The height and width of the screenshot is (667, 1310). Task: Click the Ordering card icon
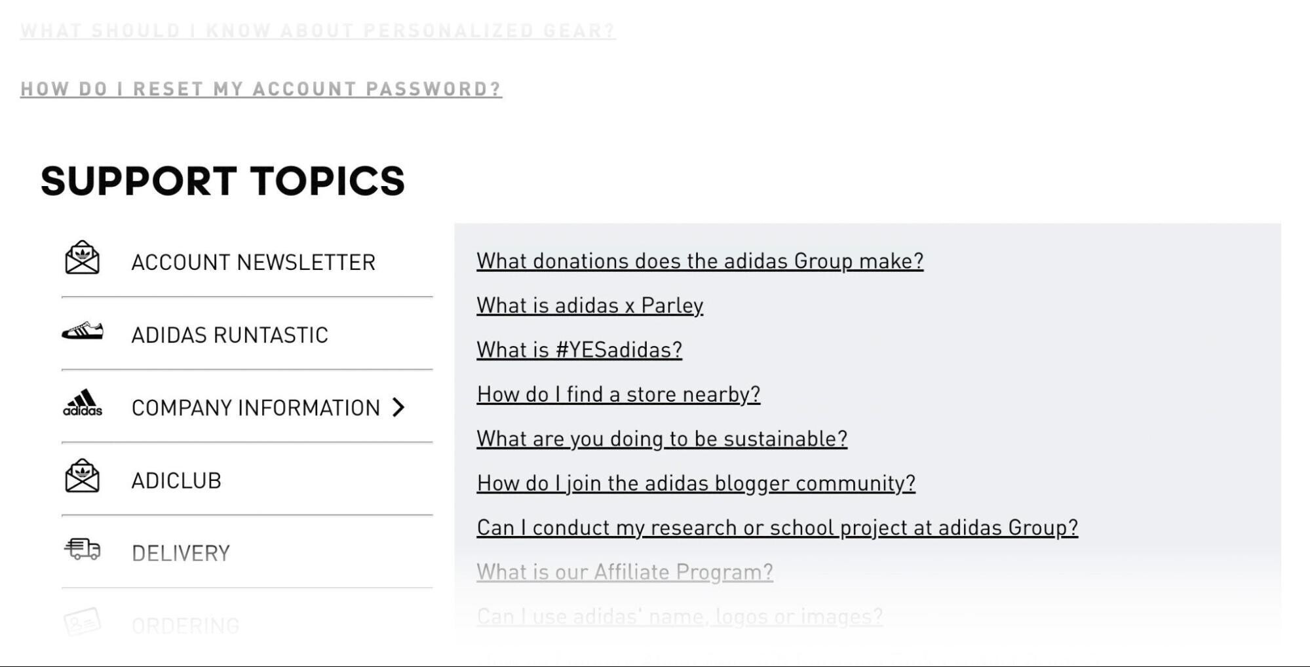(x=83, y=622)
